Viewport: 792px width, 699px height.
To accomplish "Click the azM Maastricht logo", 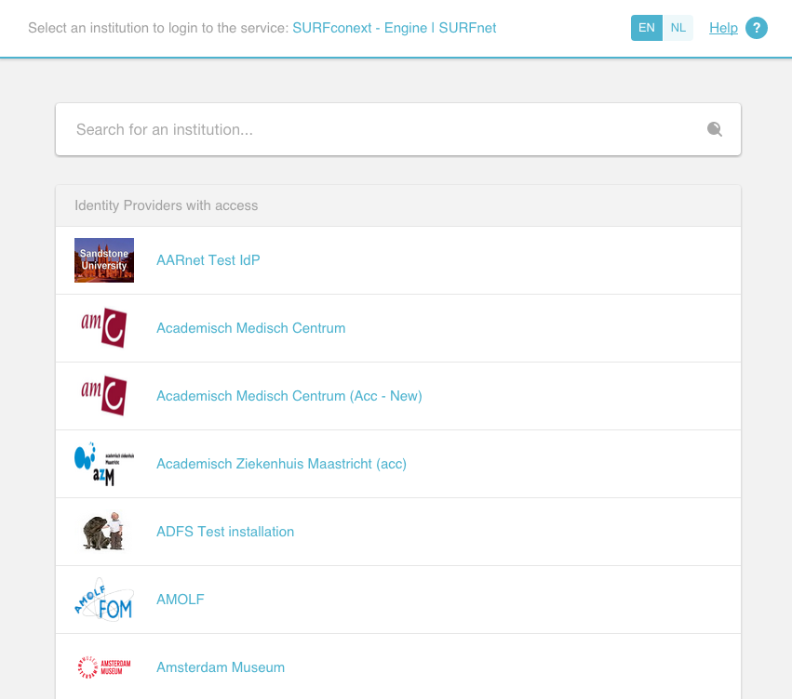I will 104,464.
